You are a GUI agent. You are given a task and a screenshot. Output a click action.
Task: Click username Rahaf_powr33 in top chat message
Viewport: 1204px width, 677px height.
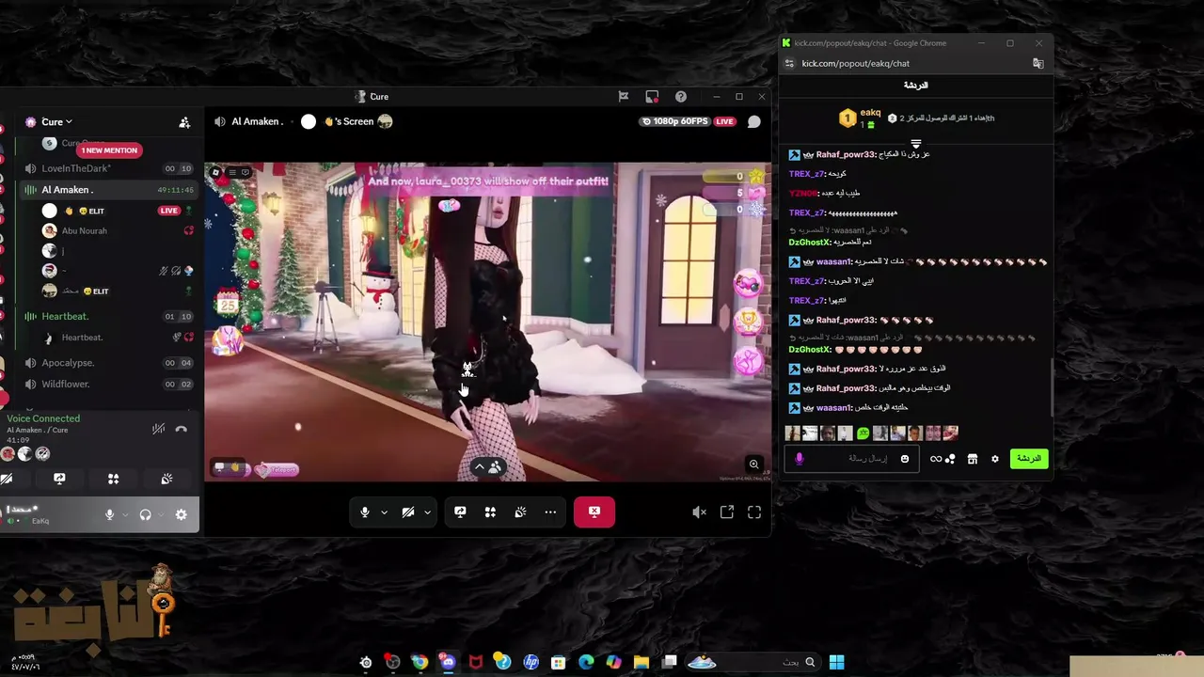click(x=846, y=154)
